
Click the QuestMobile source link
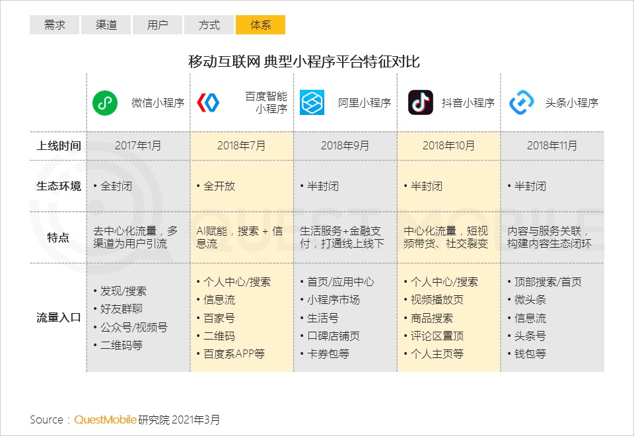[105, 419]
